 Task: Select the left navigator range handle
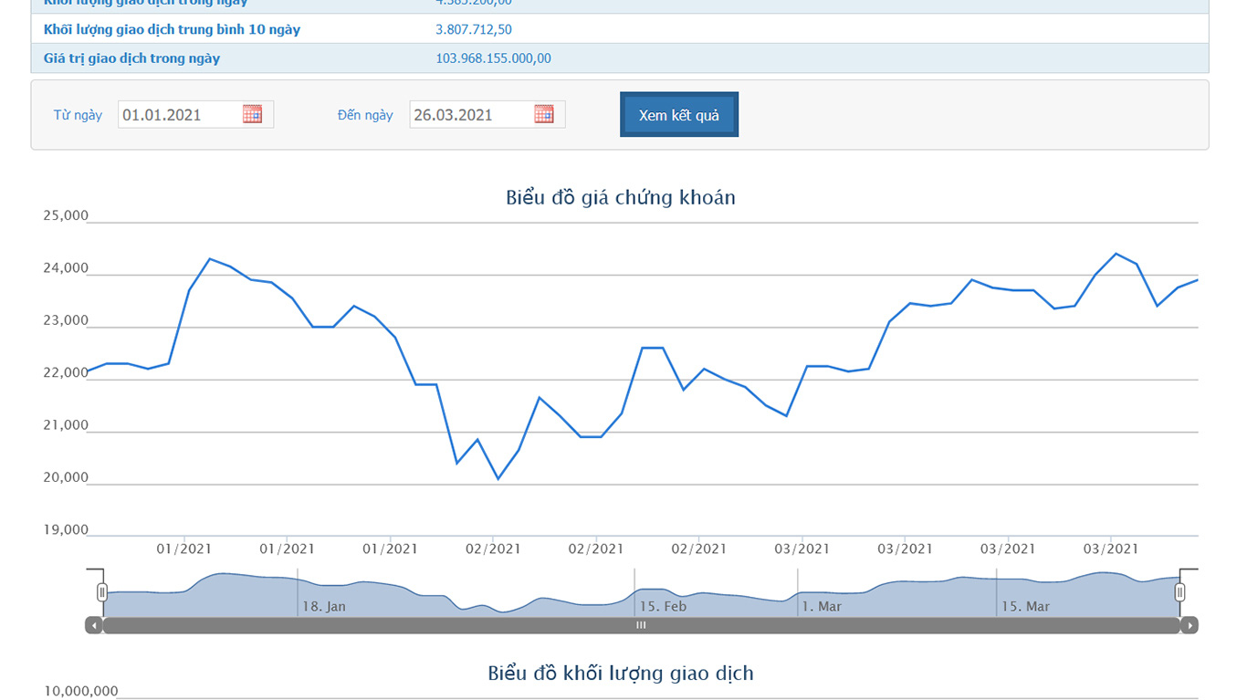pos(102,592)
